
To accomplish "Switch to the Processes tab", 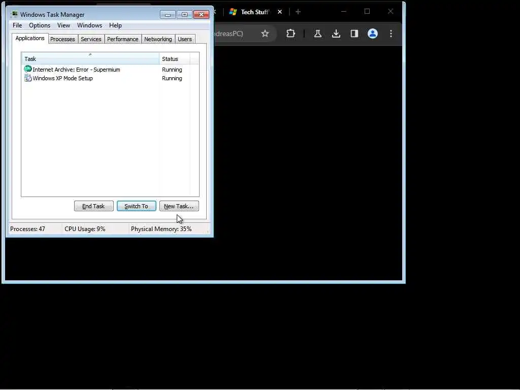I will click(62, 39).
